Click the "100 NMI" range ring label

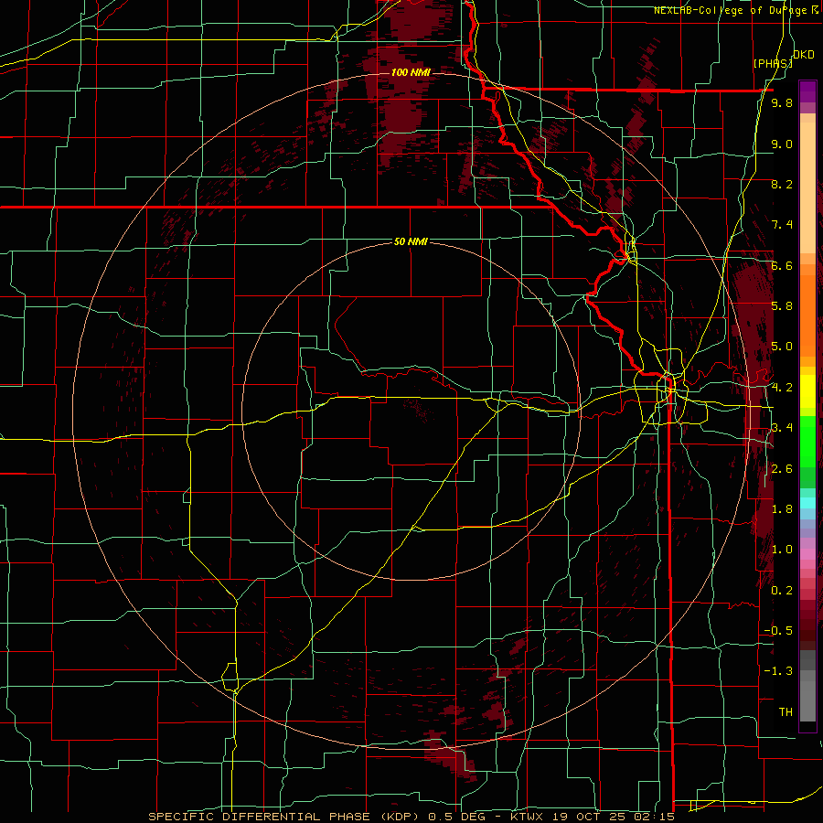coord(411,72)
